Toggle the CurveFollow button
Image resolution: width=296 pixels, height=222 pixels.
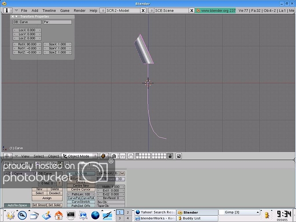(88, 198)
